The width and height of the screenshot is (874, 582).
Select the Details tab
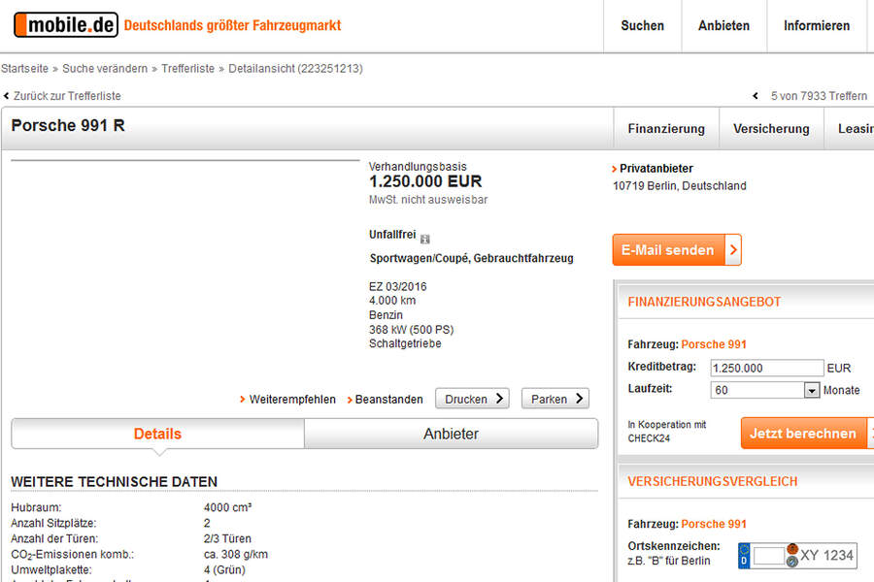coord(157,434)
